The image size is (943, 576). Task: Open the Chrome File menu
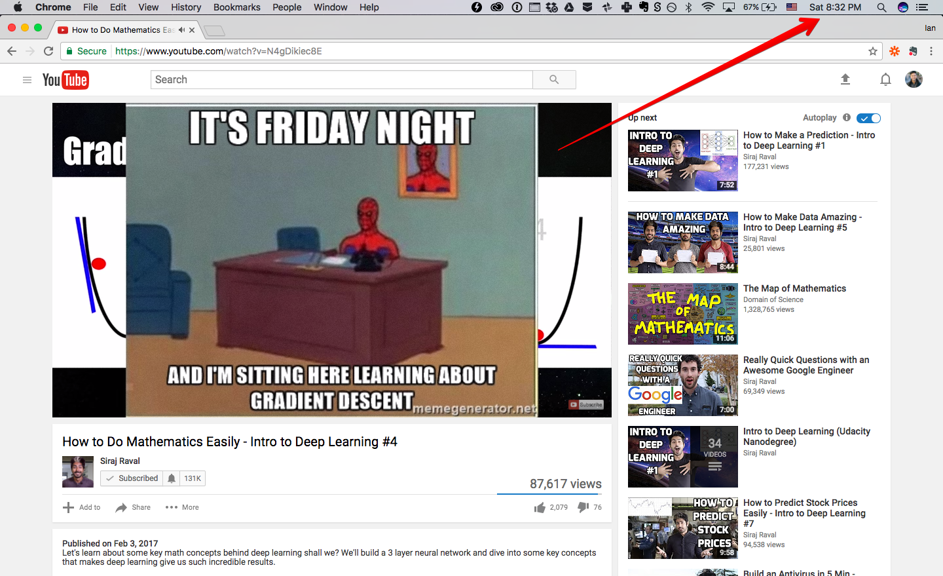[90, 7]
